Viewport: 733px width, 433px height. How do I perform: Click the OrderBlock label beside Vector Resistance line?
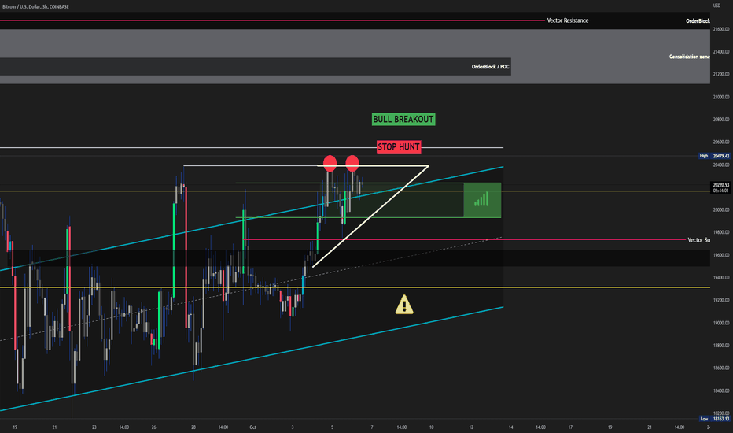coord(698,21)
